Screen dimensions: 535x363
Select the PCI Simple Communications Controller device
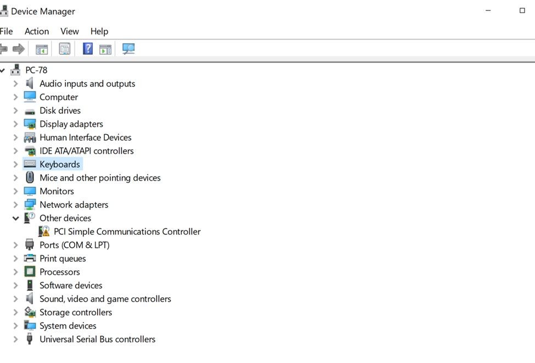pos(126,231)
